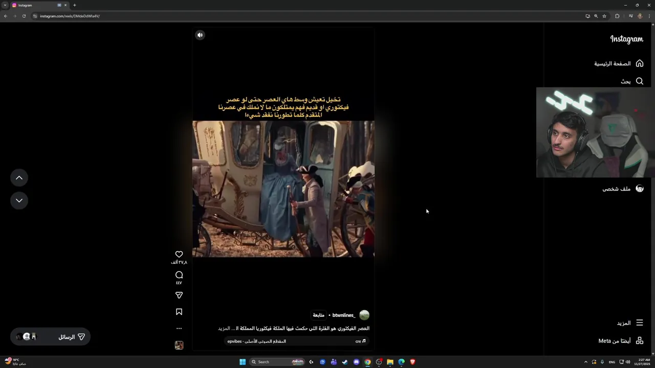The height and width of the screenshot is (368, 655).
Task: Go to next reel with down chevron
Action: [19, 200]
